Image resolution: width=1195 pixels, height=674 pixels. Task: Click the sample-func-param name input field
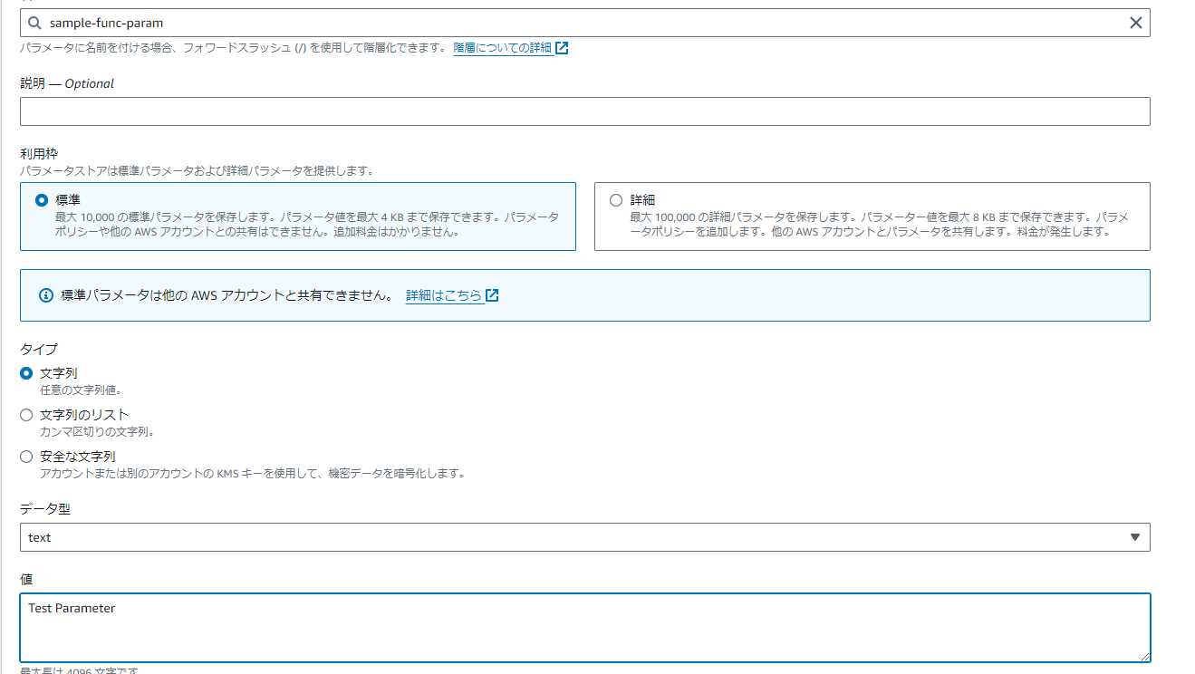point(584,23)
